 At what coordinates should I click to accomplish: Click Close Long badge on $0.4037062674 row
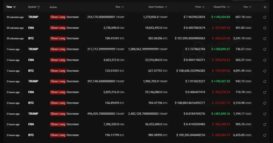pos(58,28)
